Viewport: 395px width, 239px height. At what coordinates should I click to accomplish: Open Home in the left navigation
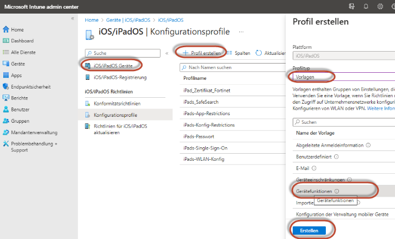[17, 29]
